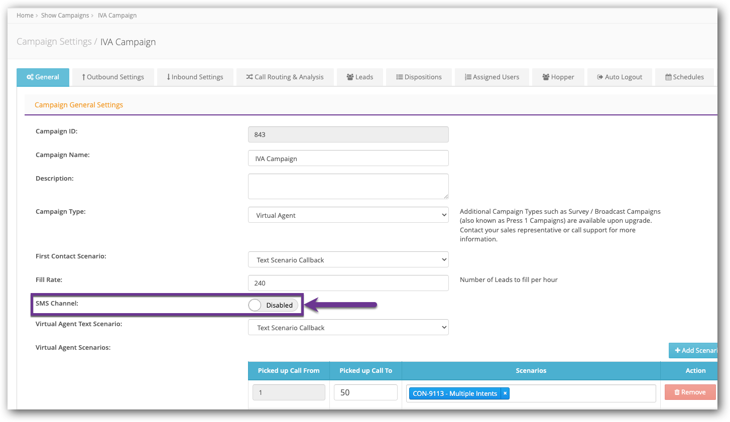Click the Picked up Call From field
The width and height of the screenshot is (730, 422).
289,392
